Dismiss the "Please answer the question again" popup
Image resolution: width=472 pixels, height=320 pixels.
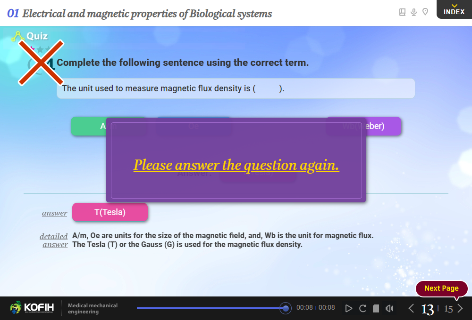tap(236, 160)
